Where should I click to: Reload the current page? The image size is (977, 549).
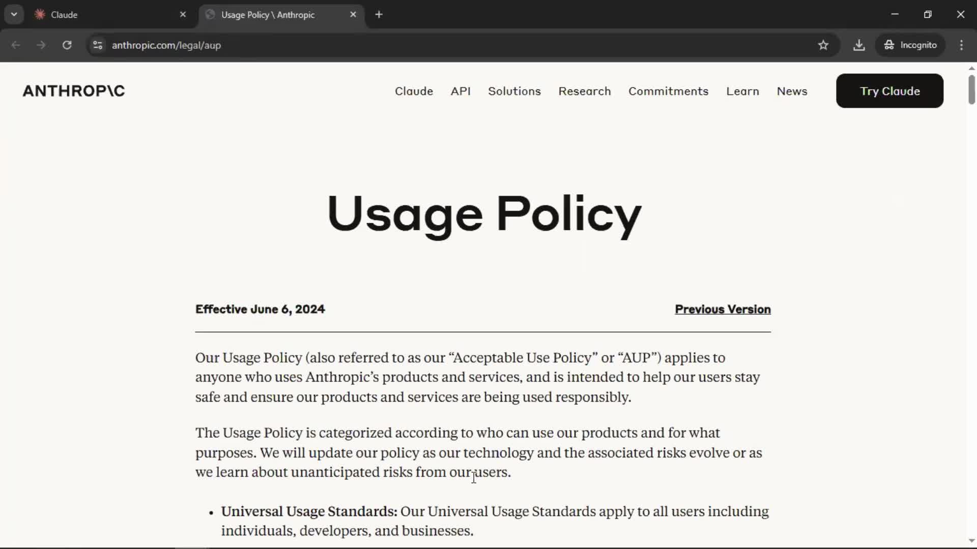point(67,45)
